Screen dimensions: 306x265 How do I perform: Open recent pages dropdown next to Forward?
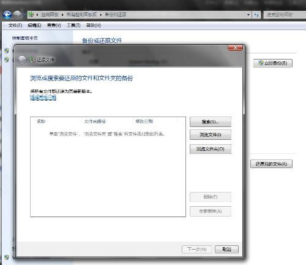pos(24,15)
